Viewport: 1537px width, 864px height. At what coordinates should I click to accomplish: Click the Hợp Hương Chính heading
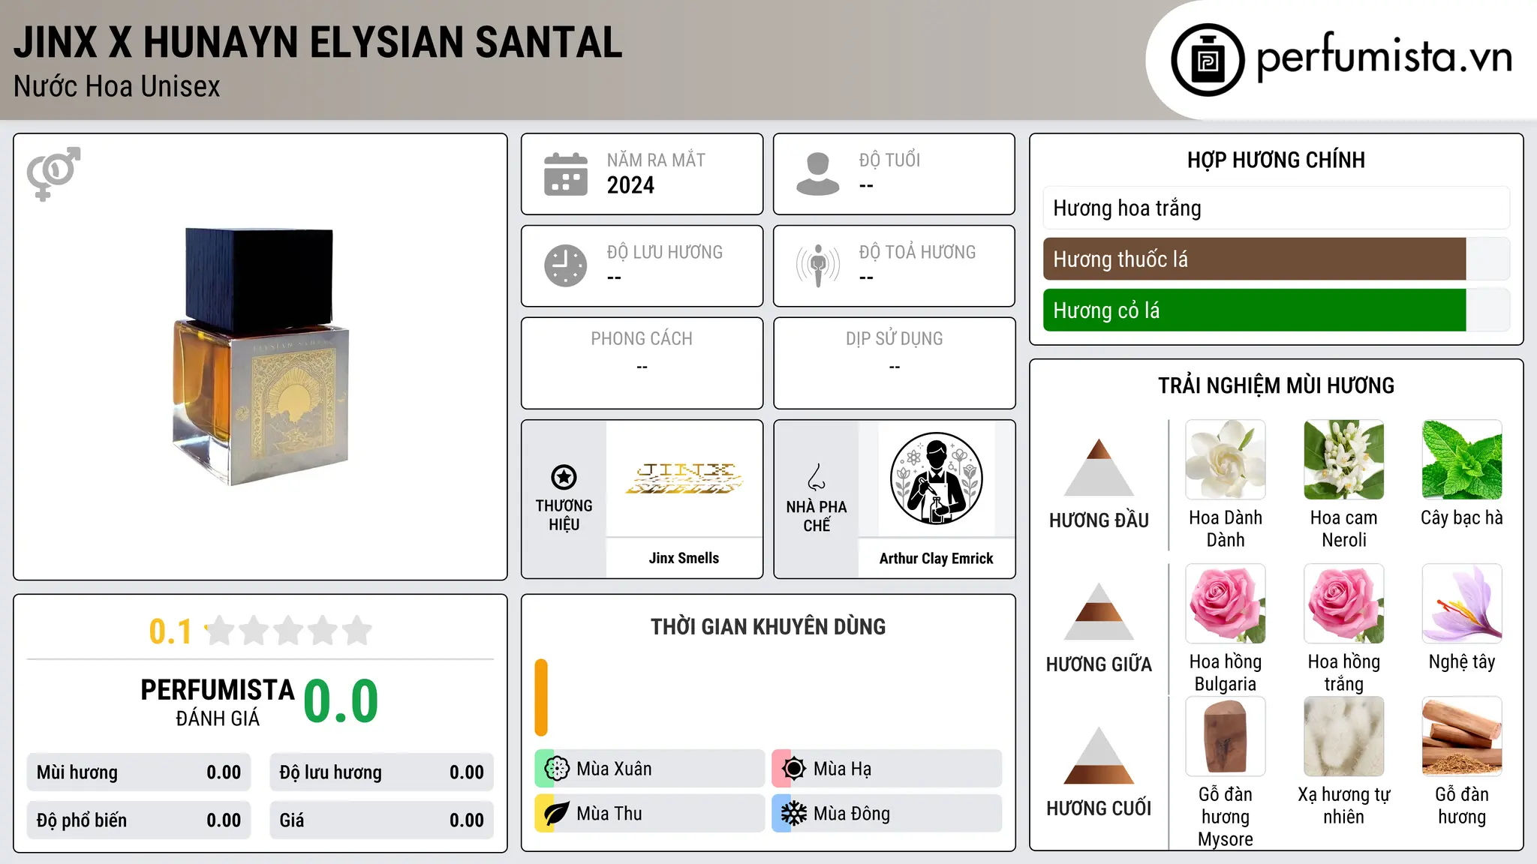(x=1276, y=160)
